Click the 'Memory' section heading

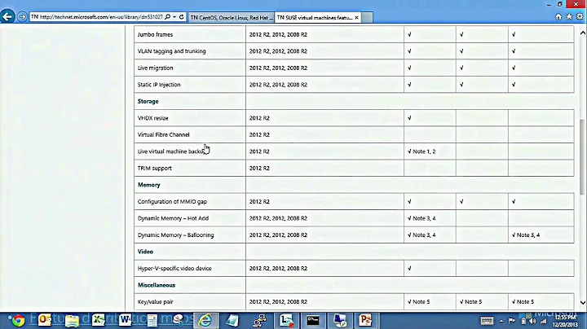click(x=148, y=185)
